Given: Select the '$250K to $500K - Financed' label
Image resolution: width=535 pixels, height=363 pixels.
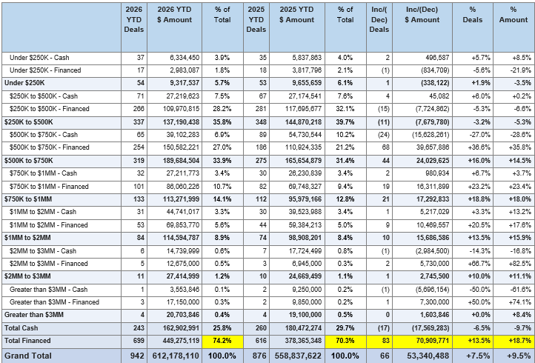Looking at the screenshot, I should click(x=49, y=109).
